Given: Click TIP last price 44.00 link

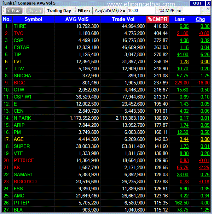Looking at the screenshot, I should (183, 55).
